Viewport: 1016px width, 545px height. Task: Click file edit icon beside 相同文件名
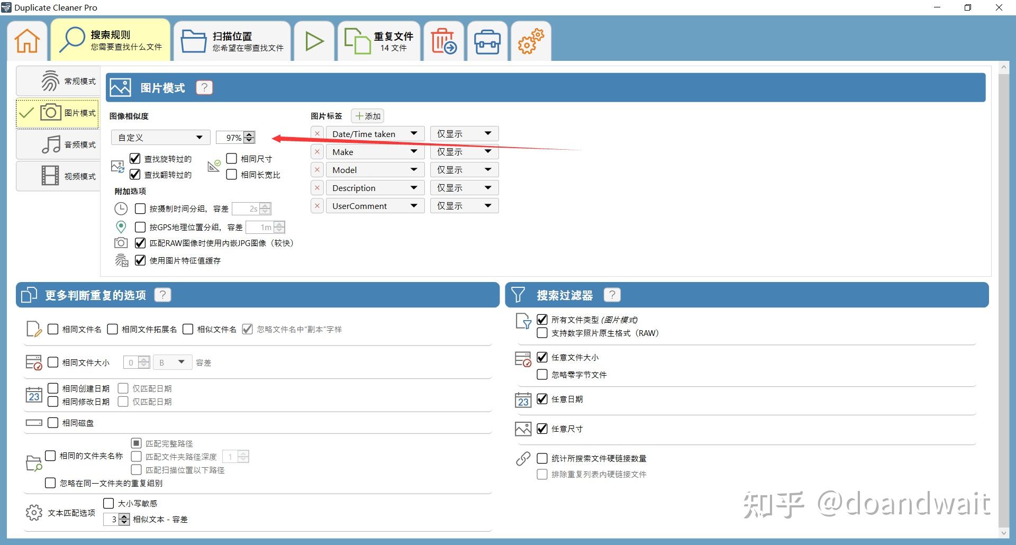tap(33, 329)
